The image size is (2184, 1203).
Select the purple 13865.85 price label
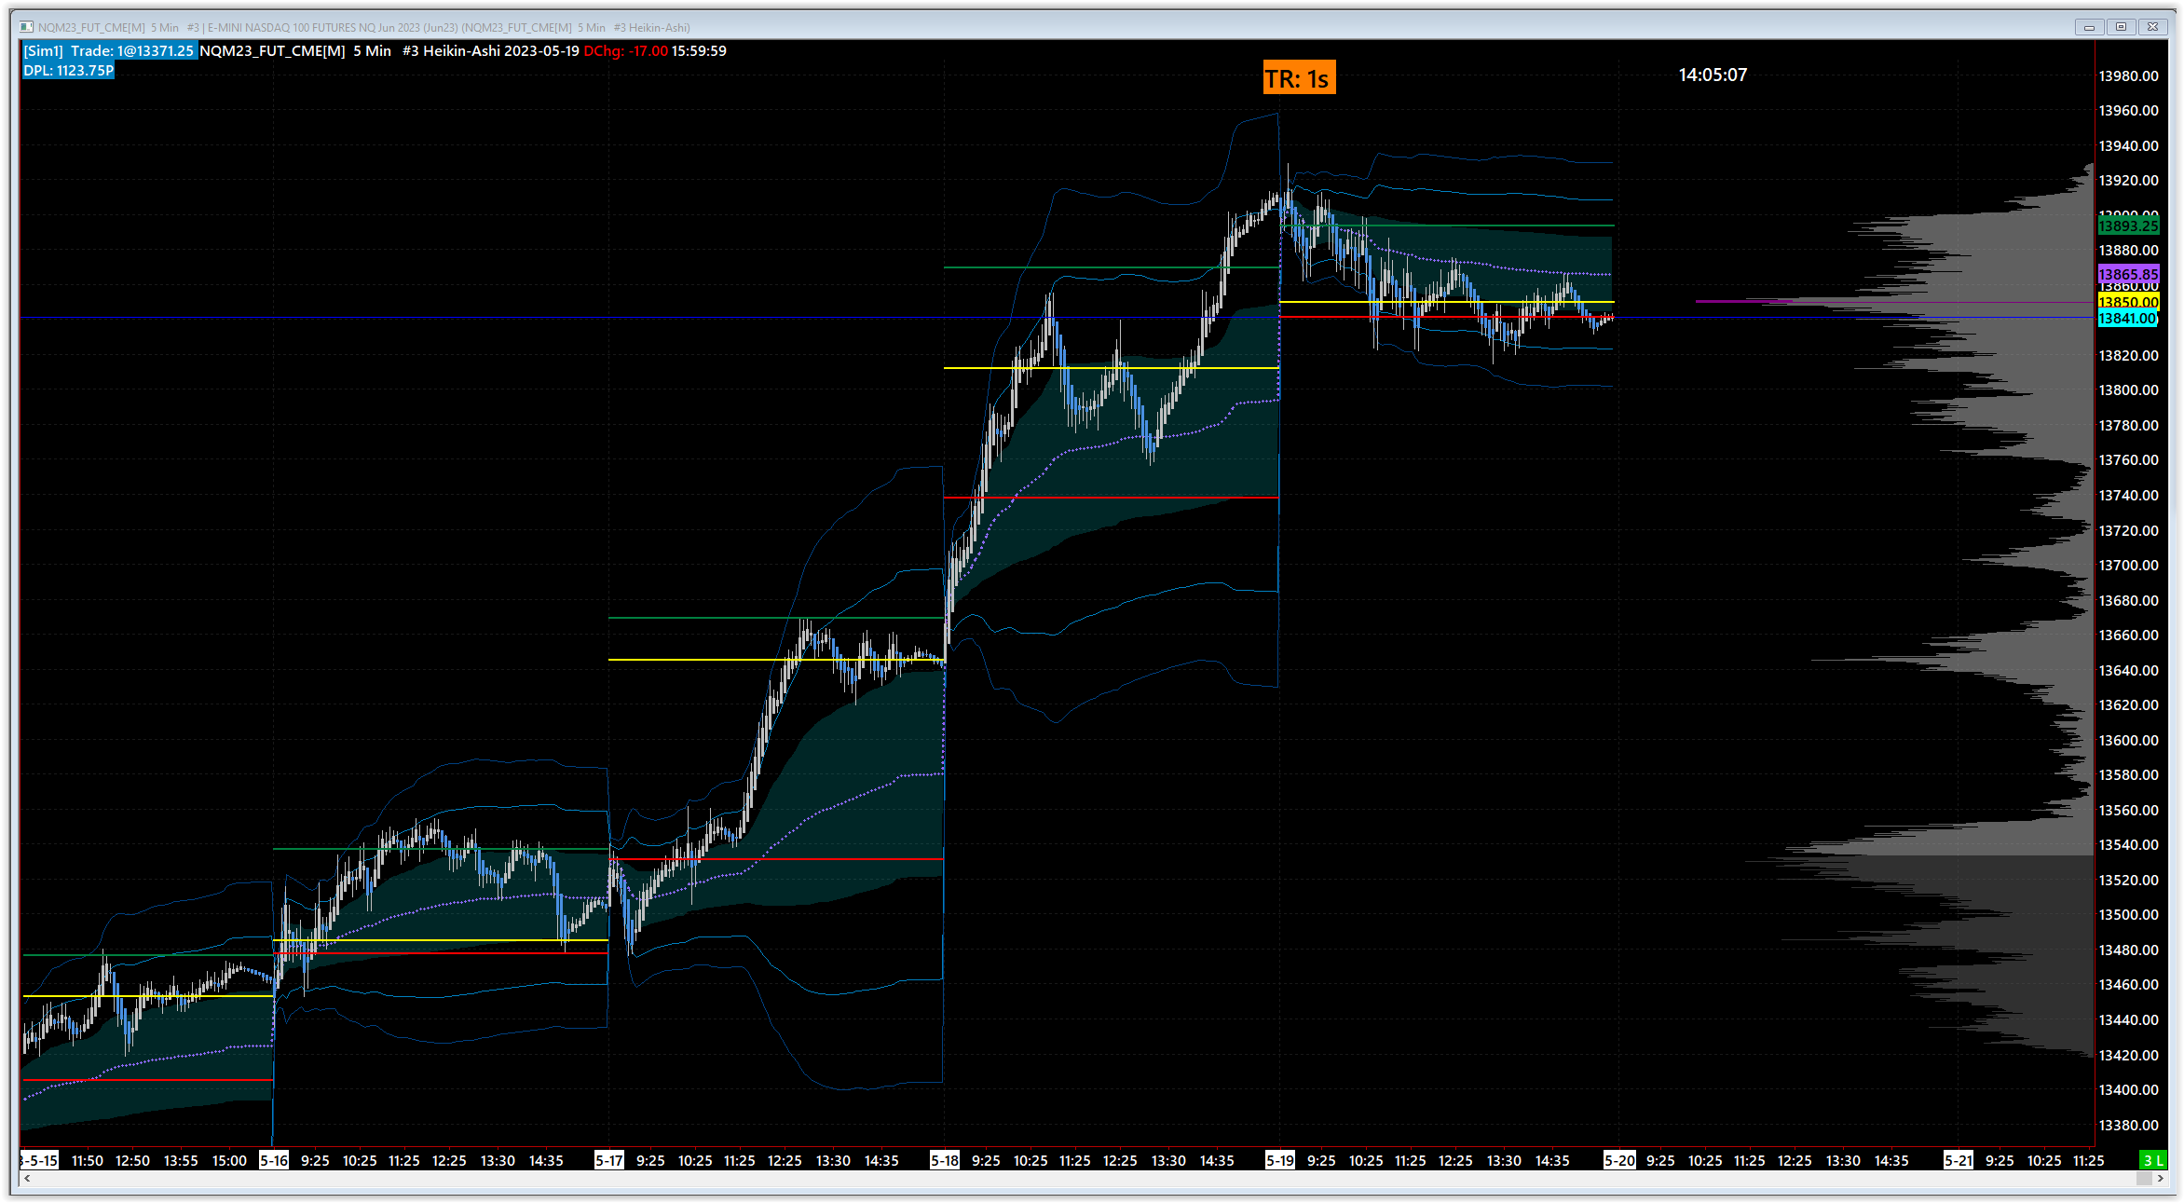tap(2128, 274)
